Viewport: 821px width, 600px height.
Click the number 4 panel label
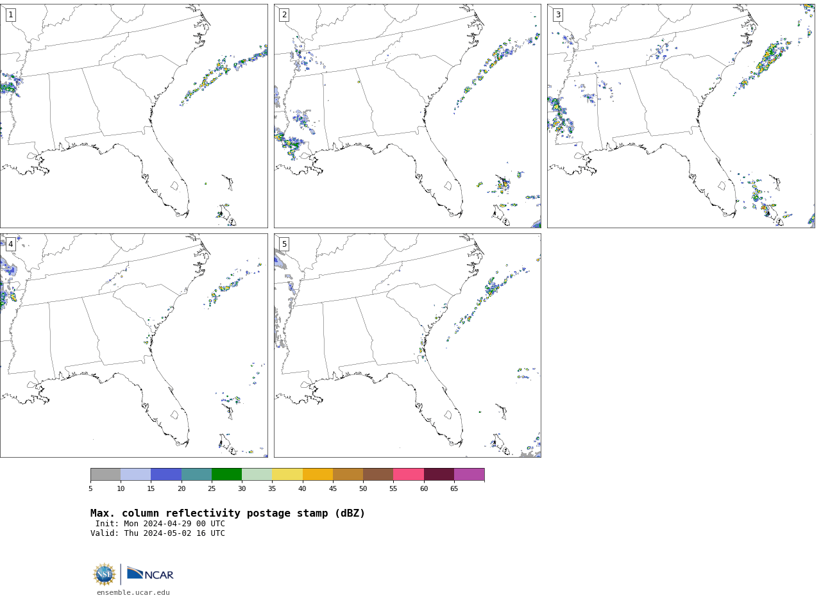pyautogui.click(x=10, y=244)
